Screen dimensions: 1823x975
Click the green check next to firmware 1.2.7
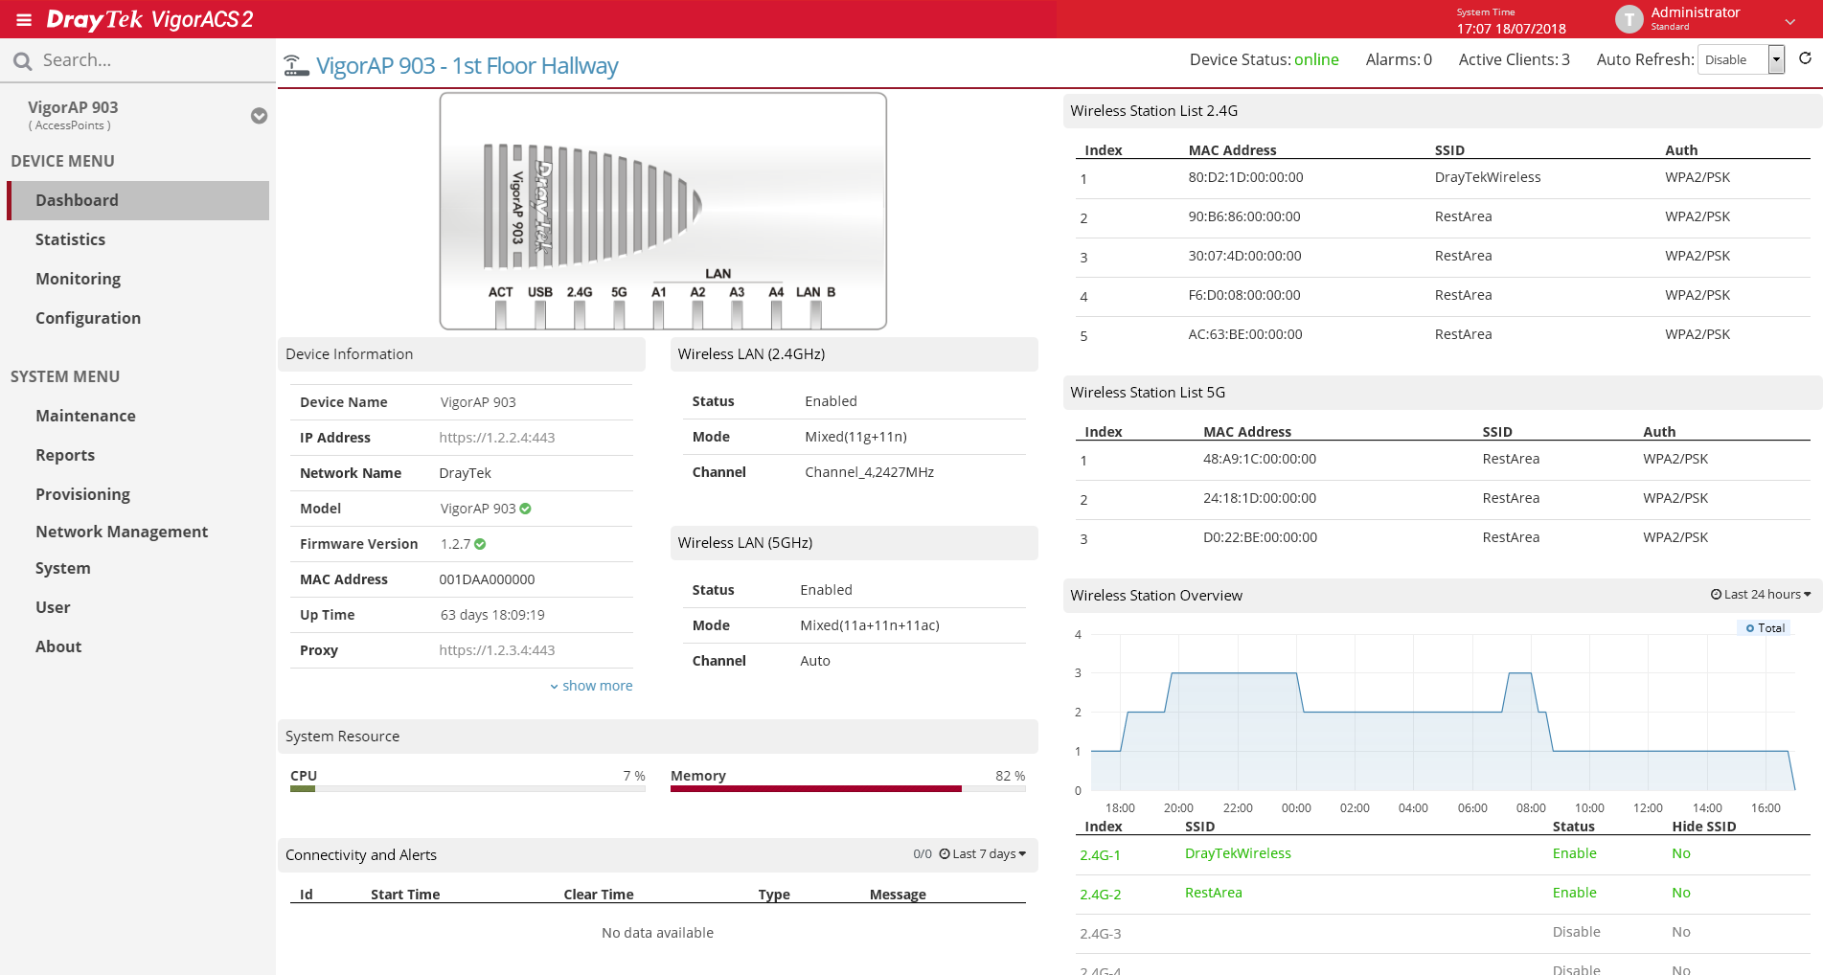480,544
